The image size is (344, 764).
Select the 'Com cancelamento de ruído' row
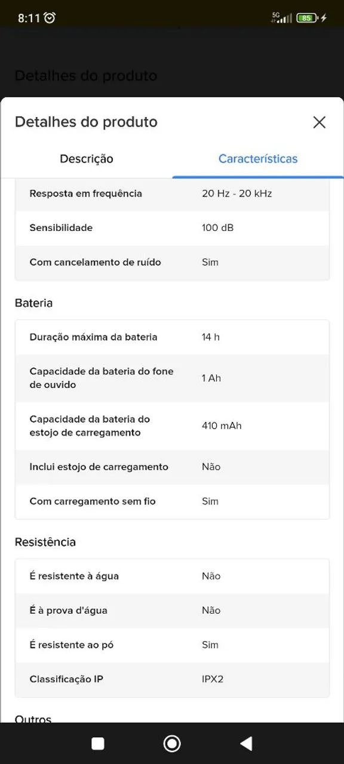pos(172,263)
